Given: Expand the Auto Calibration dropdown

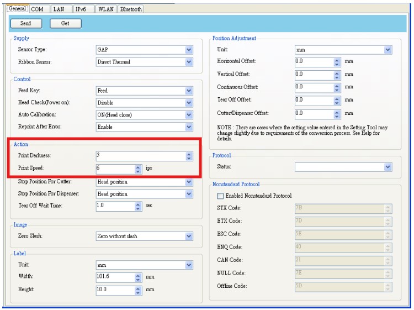Looking at the screenshot, I should click(x=189, y=115).
